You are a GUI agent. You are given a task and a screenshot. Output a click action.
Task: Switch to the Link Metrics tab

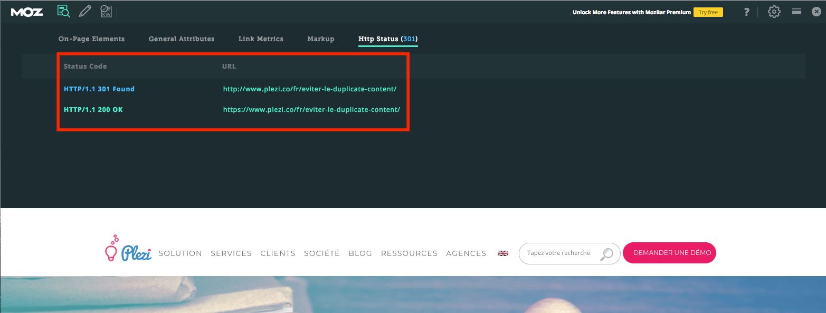[261, 39]
